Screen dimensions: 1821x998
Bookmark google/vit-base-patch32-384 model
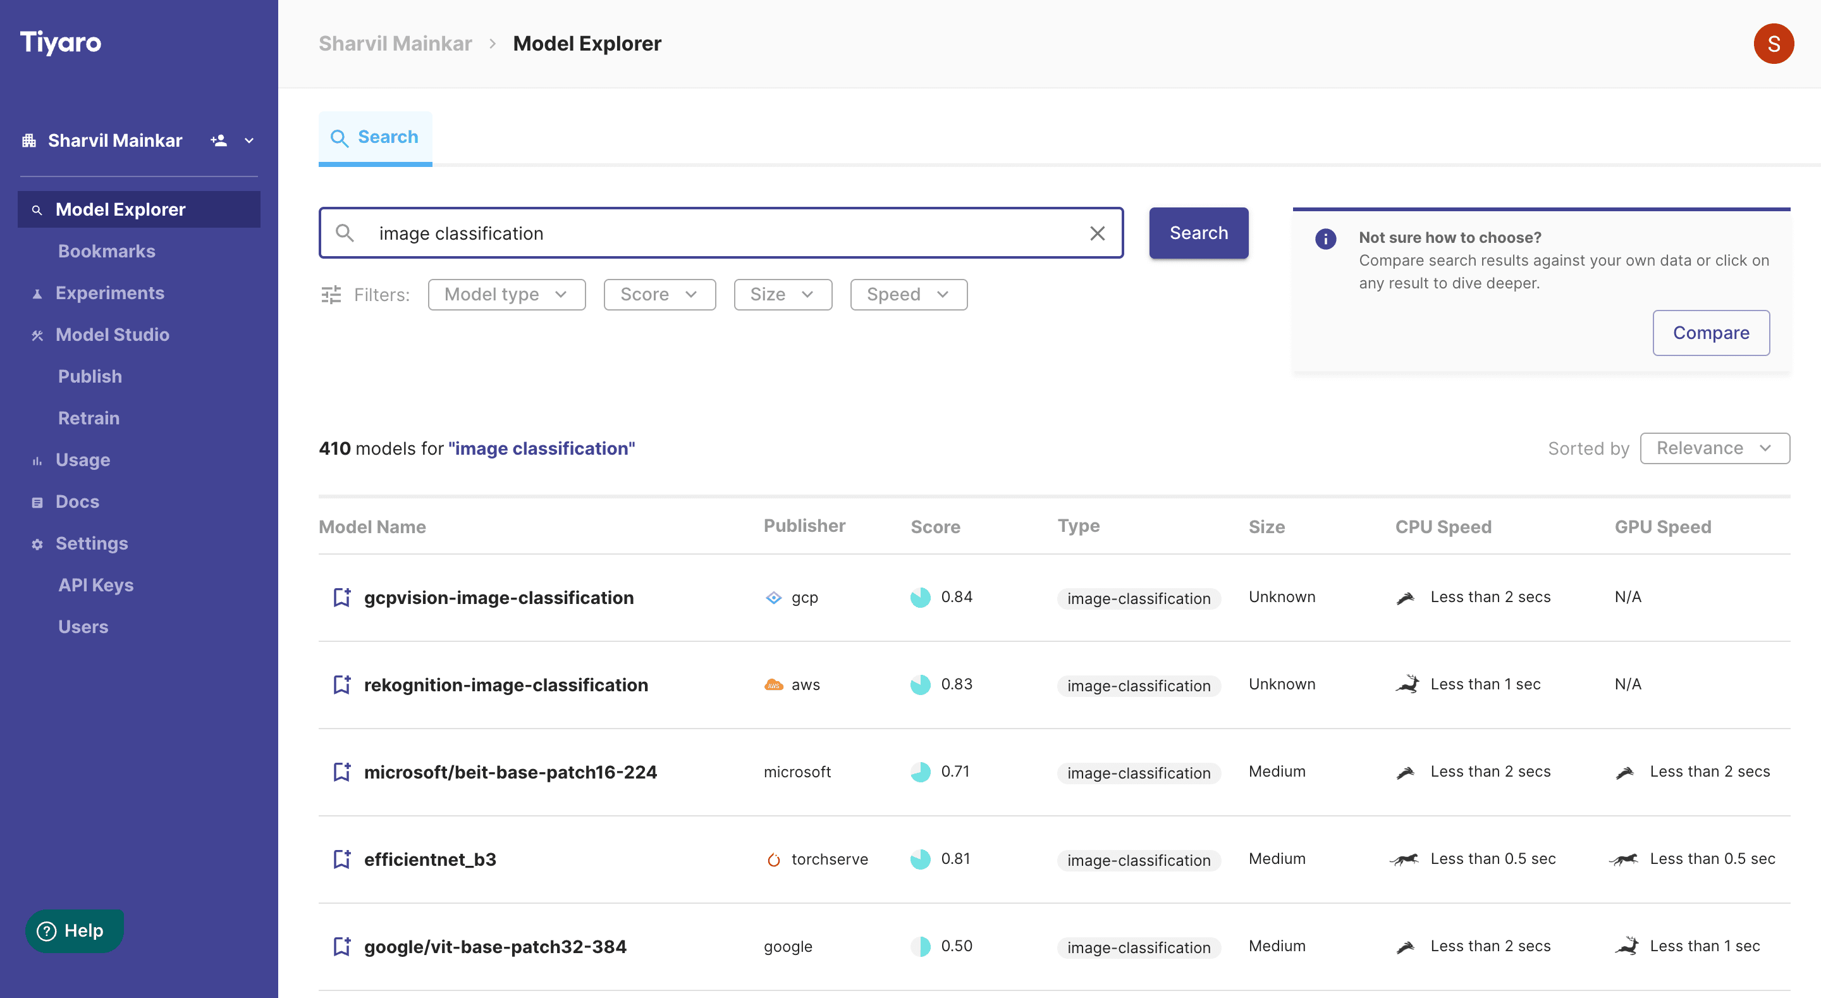click(x=341, y=946)
